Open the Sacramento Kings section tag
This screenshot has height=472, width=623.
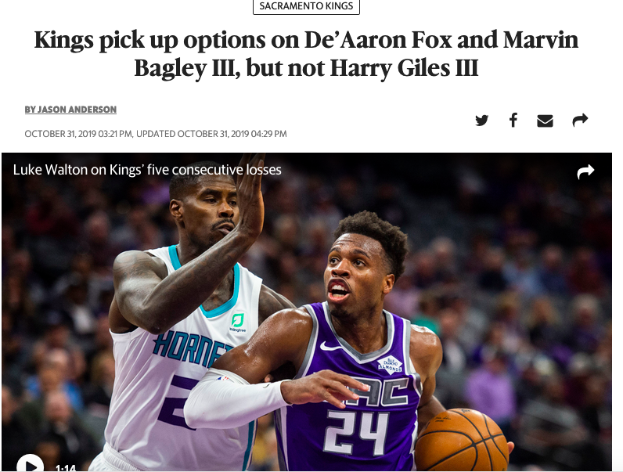click(306, 6)
